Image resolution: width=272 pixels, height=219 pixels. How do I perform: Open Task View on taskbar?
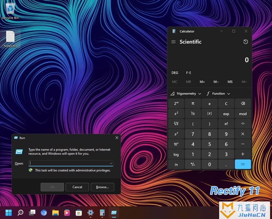[x=32, y=212]
